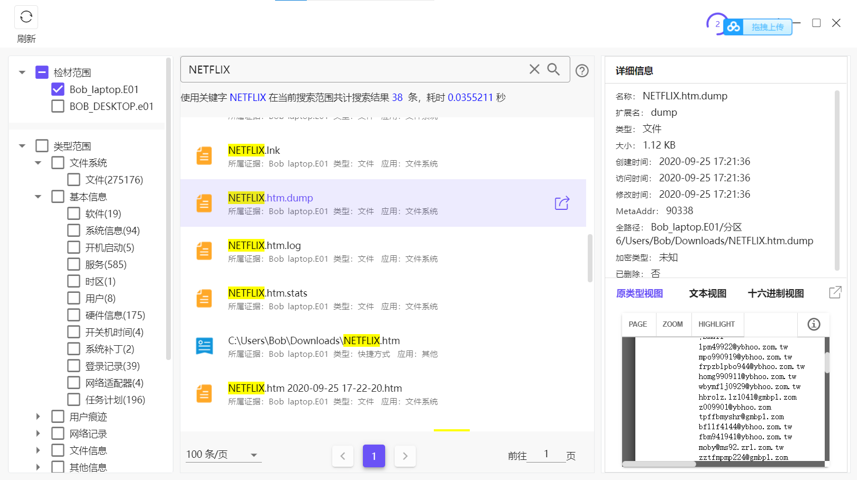This screenshot has height=480, width=857.
Task: Open the search help question mark icon
Action: click(582, 71)
